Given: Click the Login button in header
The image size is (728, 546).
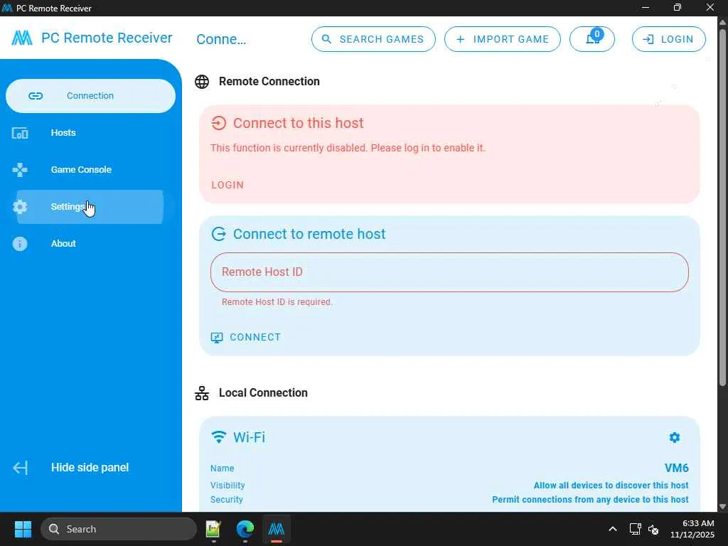Looking at the screenshot, I should tap(668, 39).
